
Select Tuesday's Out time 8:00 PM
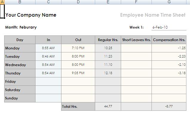(x=78, y=57)
